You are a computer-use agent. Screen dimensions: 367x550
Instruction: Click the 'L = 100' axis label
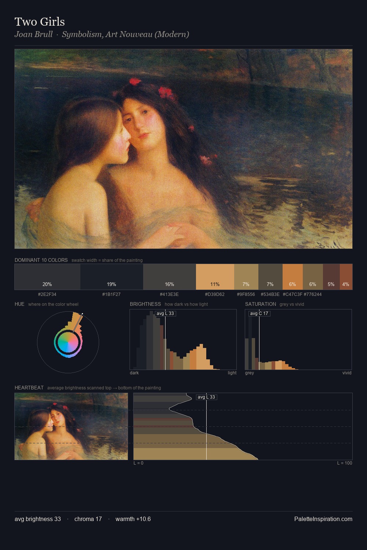345,463
